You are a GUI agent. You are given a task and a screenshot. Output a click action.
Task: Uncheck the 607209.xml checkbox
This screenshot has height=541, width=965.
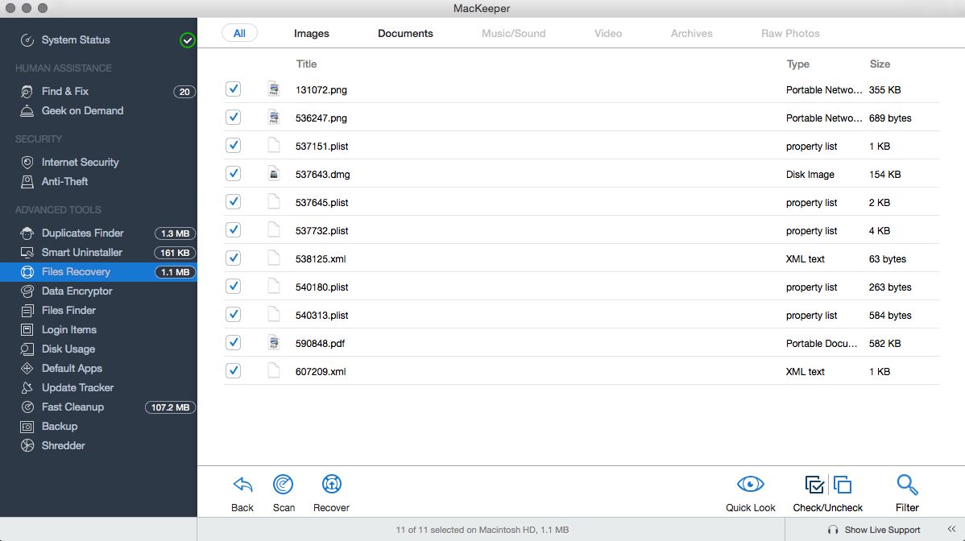pos(234,371)
